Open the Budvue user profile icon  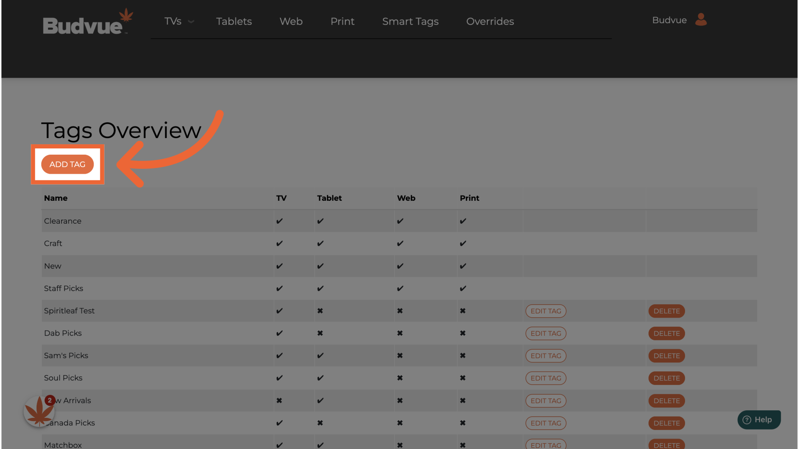pos(701,20)
